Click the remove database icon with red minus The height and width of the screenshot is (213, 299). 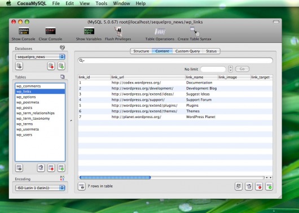tap(51, 66)
